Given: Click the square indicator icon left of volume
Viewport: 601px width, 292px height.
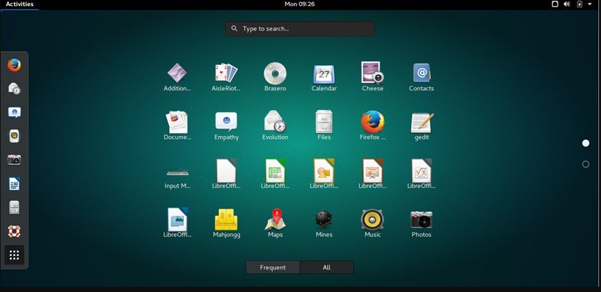Looking at the screenshot, I should click(554, 4).
